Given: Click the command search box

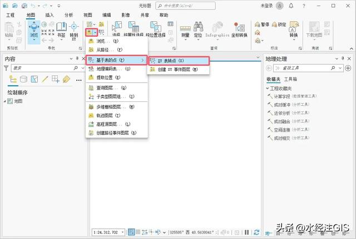Looking at the screenshot, I should (185, 6).
